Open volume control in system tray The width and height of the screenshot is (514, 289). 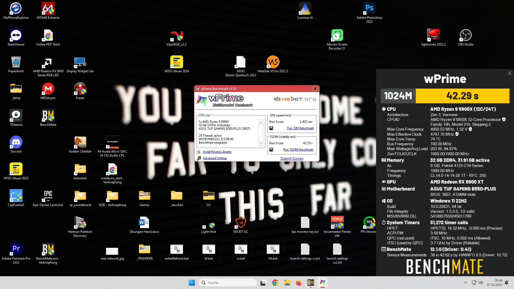[x=481, y=283]
